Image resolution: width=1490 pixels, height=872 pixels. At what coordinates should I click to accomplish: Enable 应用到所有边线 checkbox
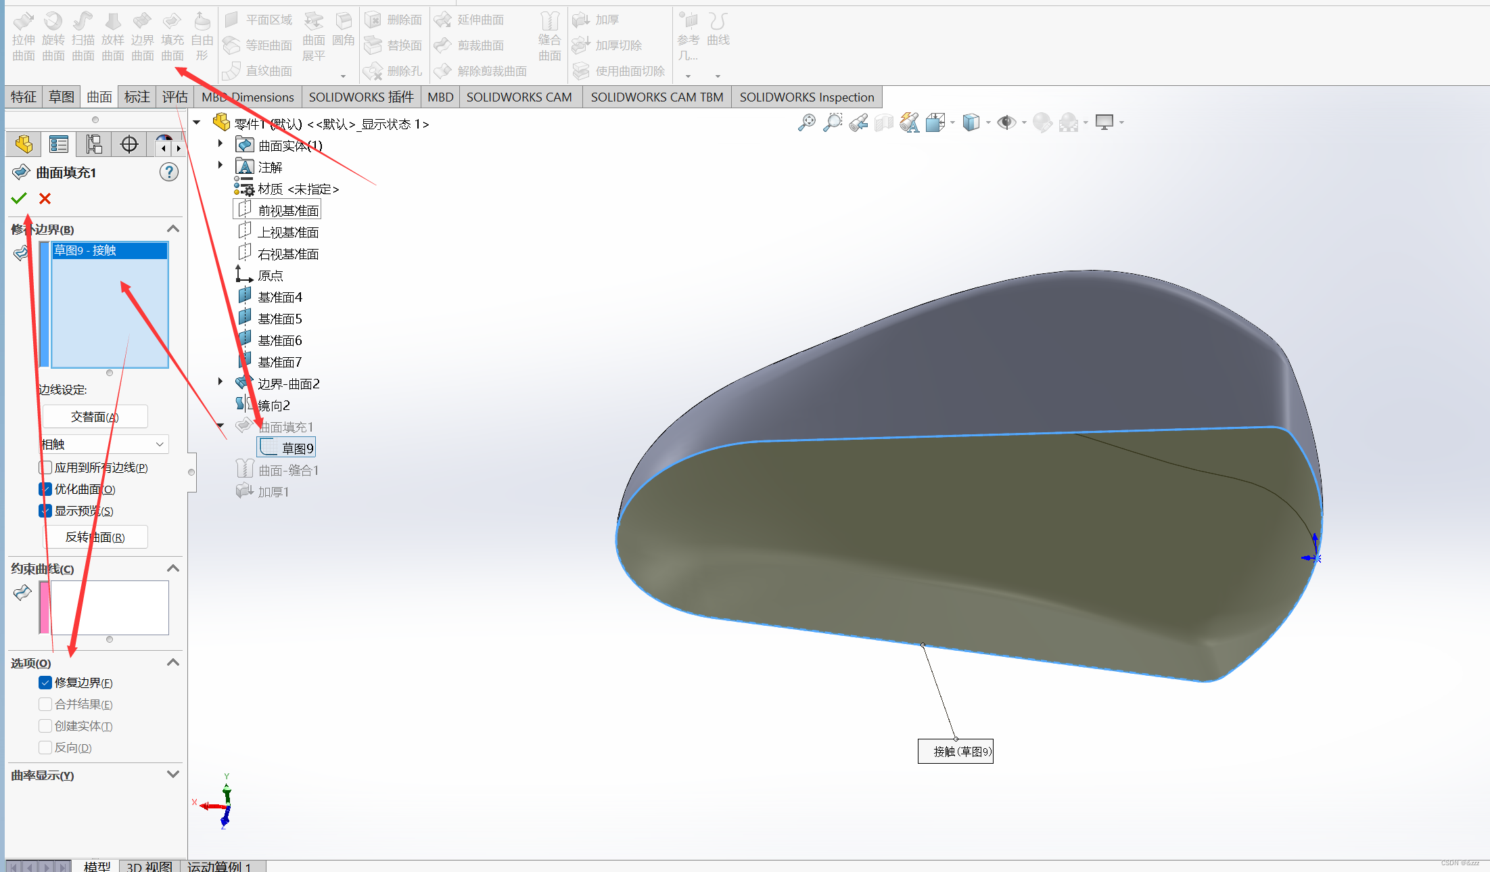pyautogui.click(x=45, y=467)
